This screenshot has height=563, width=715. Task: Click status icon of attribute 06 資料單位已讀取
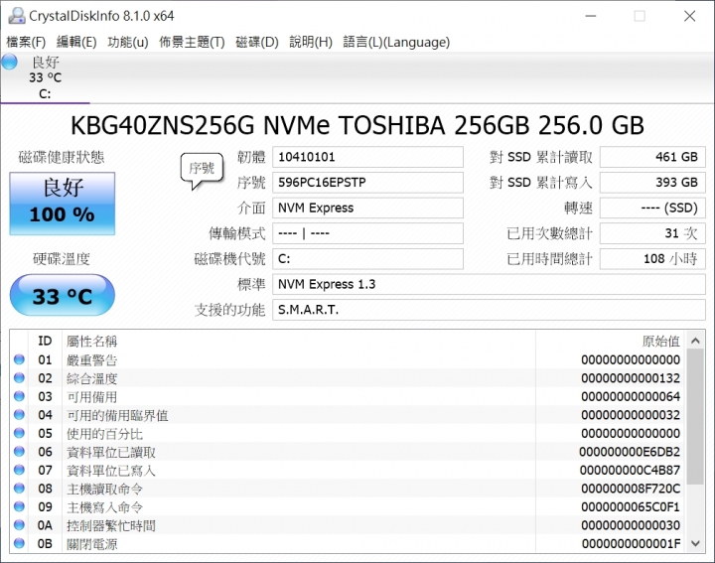19,452
